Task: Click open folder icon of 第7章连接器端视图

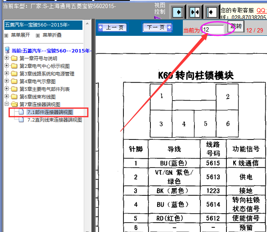Action: point(14,104)
